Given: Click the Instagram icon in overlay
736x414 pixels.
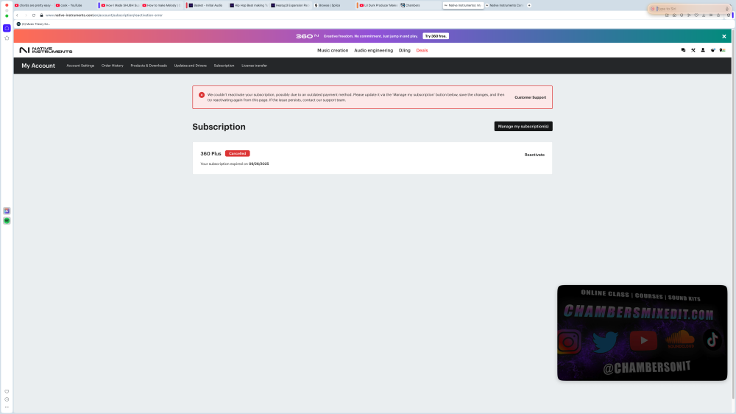Looking at the screenshot, I should pyautogui.click(x=568, y=342).
